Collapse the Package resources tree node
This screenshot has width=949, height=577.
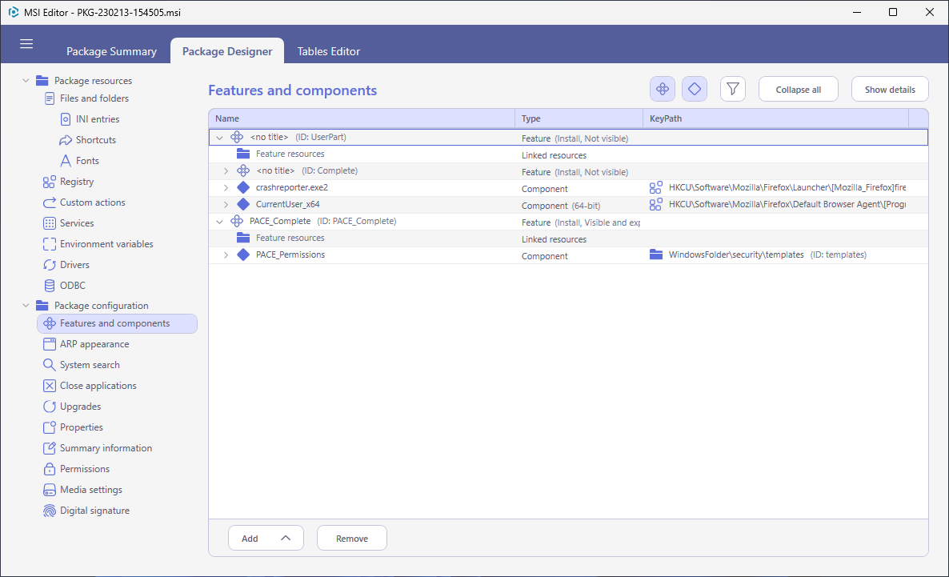click(26, 81)
